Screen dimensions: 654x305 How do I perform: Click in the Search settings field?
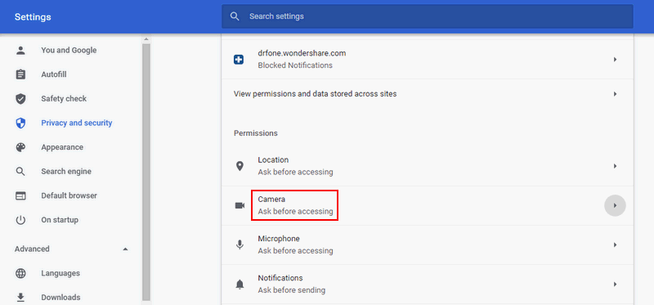(427, 16)
